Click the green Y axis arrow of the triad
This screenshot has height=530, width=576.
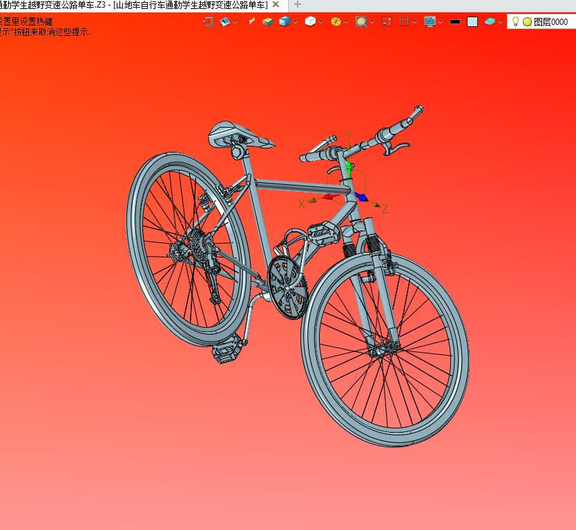(349, 170)
